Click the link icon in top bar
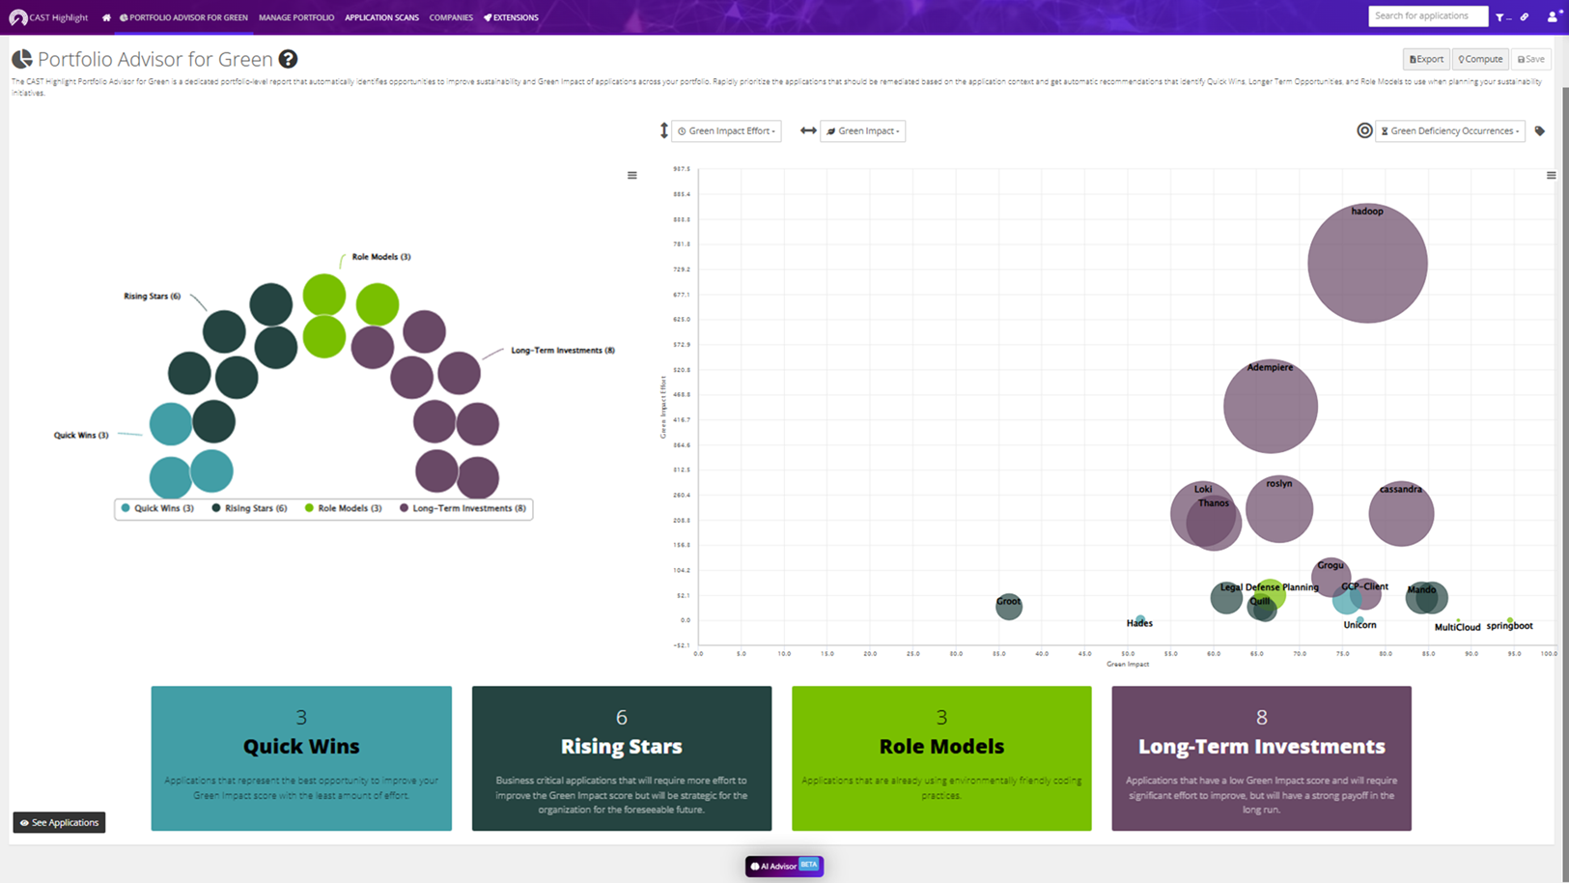The width and height of the screenshot is (1569, 883). click(1525, 17)
